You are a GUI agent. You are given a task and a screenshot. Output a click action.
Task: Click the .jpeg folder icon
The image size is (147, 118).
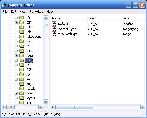pyautogui.click(x=22, y=55)
